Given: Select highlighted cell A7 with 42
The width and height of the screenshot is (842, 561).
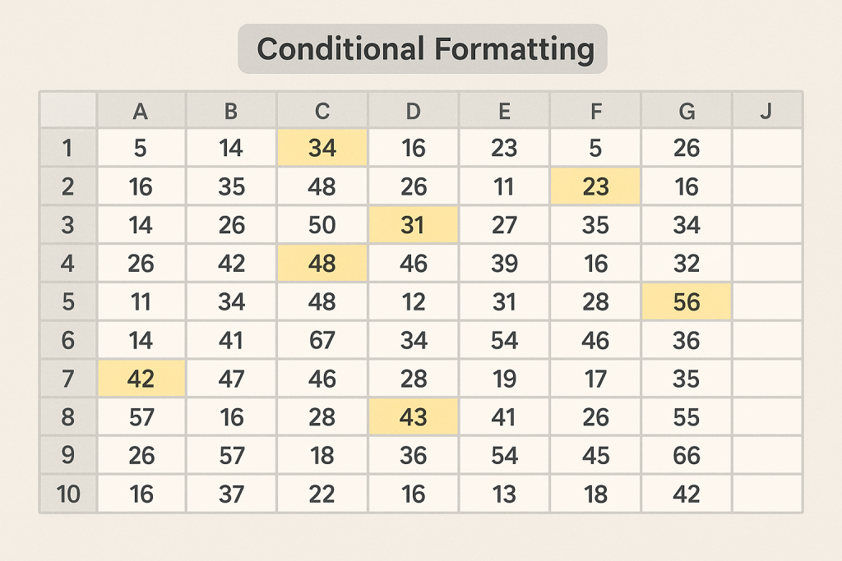Looking at the screenshot, I should [x=141, y=379].
